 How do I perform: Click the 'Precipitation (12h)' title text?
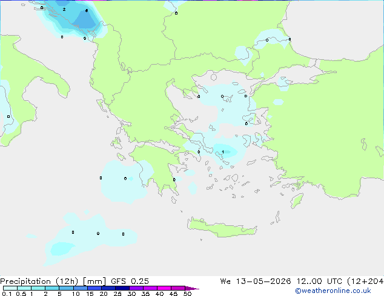(x=39, y=282)
